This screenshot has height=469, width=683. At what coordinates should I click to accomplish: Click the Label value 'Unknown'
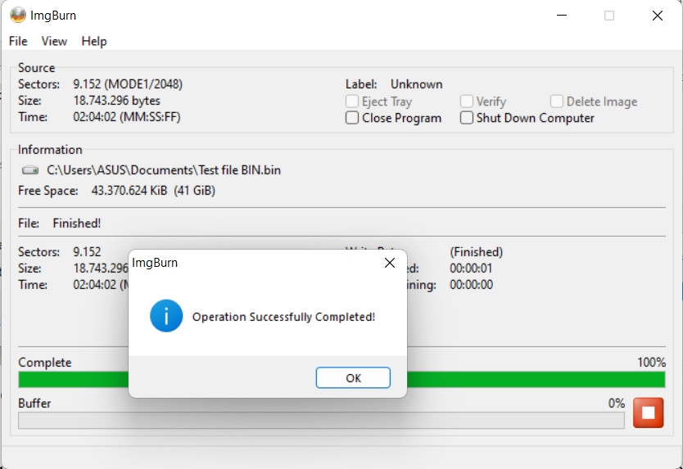pyautogui.click(x=416, y=84)
